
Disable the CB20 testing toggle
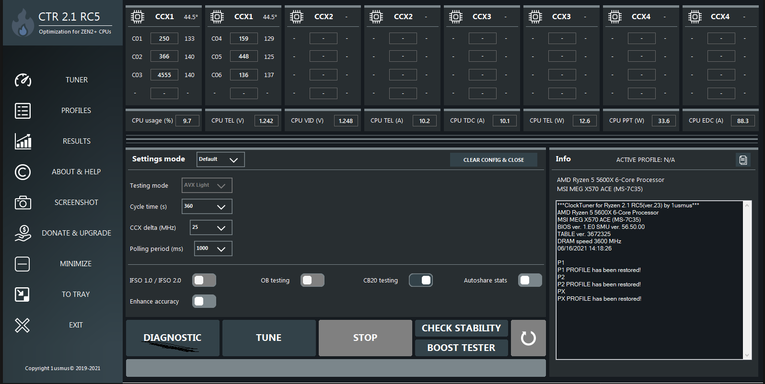(421, 280)
